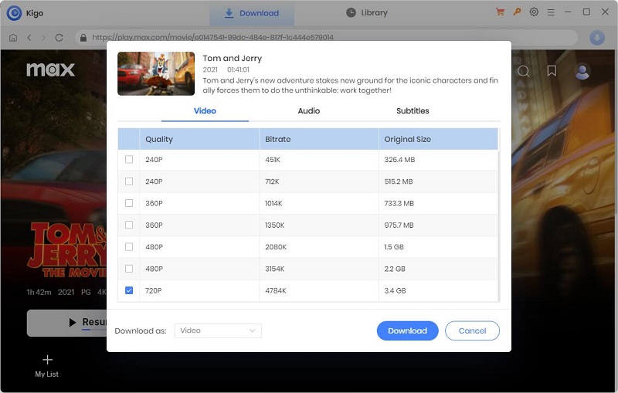Viewport: 618px width, 393px height.
Task: Click the Max bookmark icon
Action: point(552,71)
